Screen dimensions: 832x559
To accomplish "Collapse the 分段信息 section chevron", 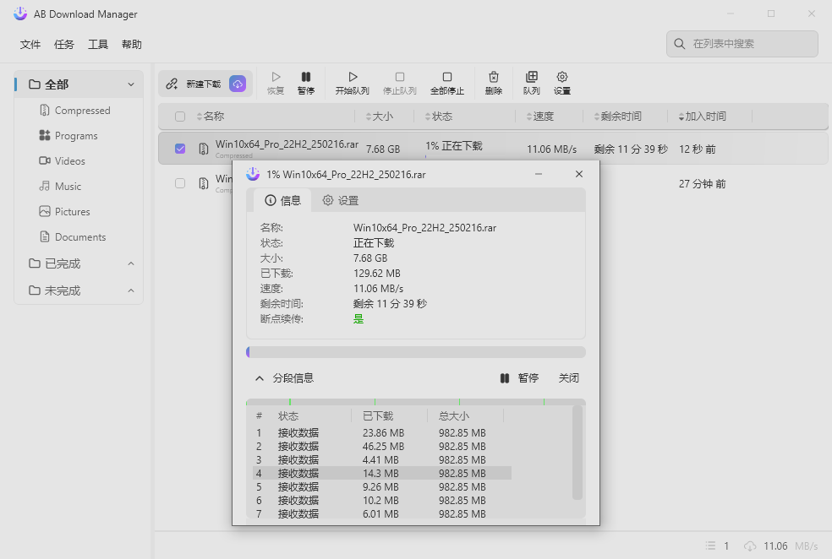I will (x=260, y=378).
